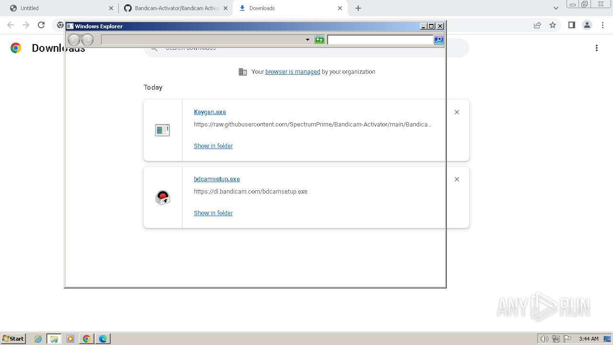Select the Downloads tab
The width and height of the screenshot is (613, 345).
[x=290, y=8]
